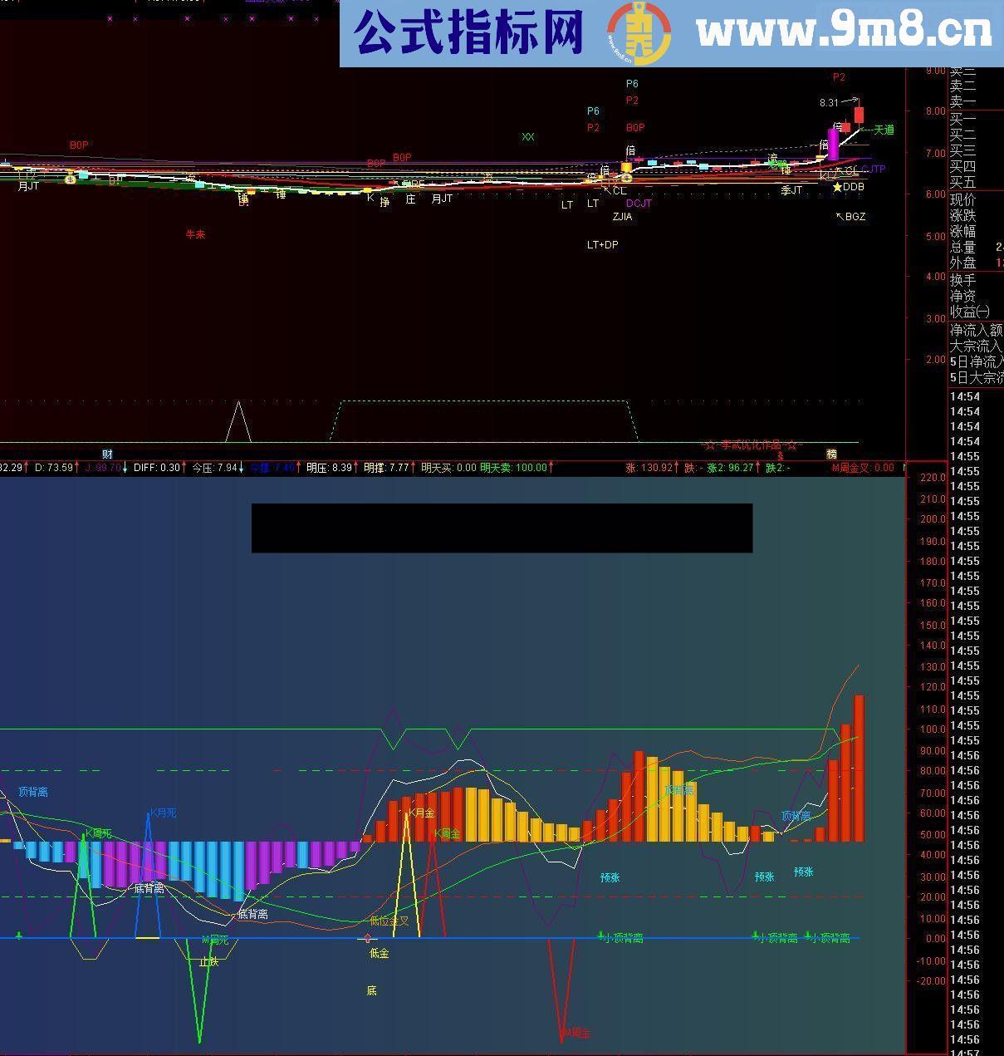
Task: Select the BGZ arrow marker
Action: tap(850, 217)
